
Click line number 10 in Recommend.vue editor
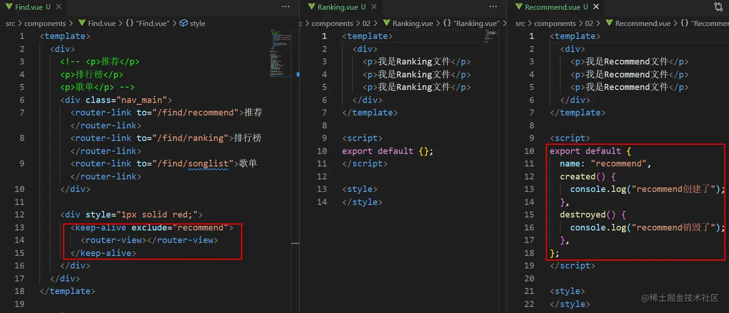(x=529, y=151)
